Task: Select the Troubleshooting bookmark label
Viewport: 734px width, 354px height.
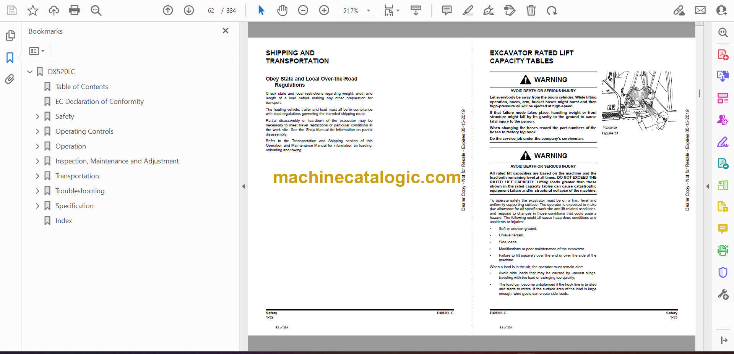Action: [80, 191]
